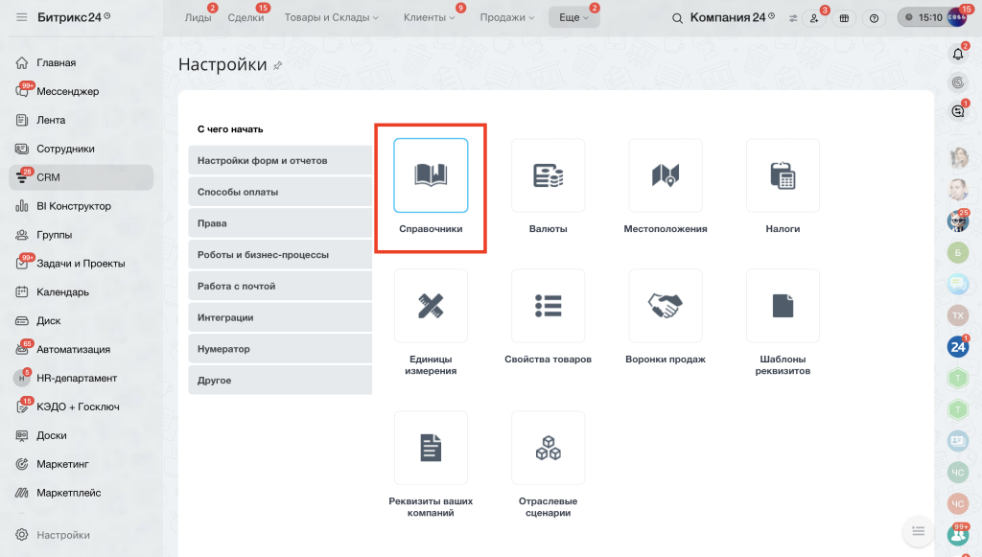Expand the Товары и Склады dropdown
982x557 pixels.
tap(331, 17)
